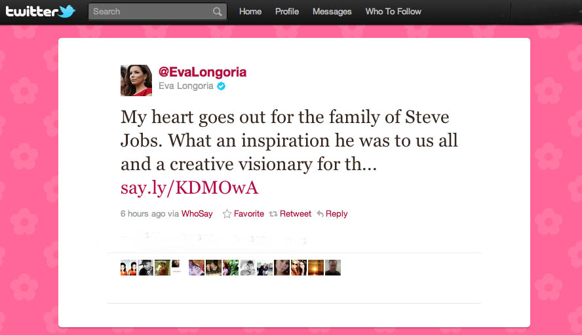The width and height of the screenshot is (582, 335).
Task: Click the Favorite star icon
Action: [x=227, y=214]
